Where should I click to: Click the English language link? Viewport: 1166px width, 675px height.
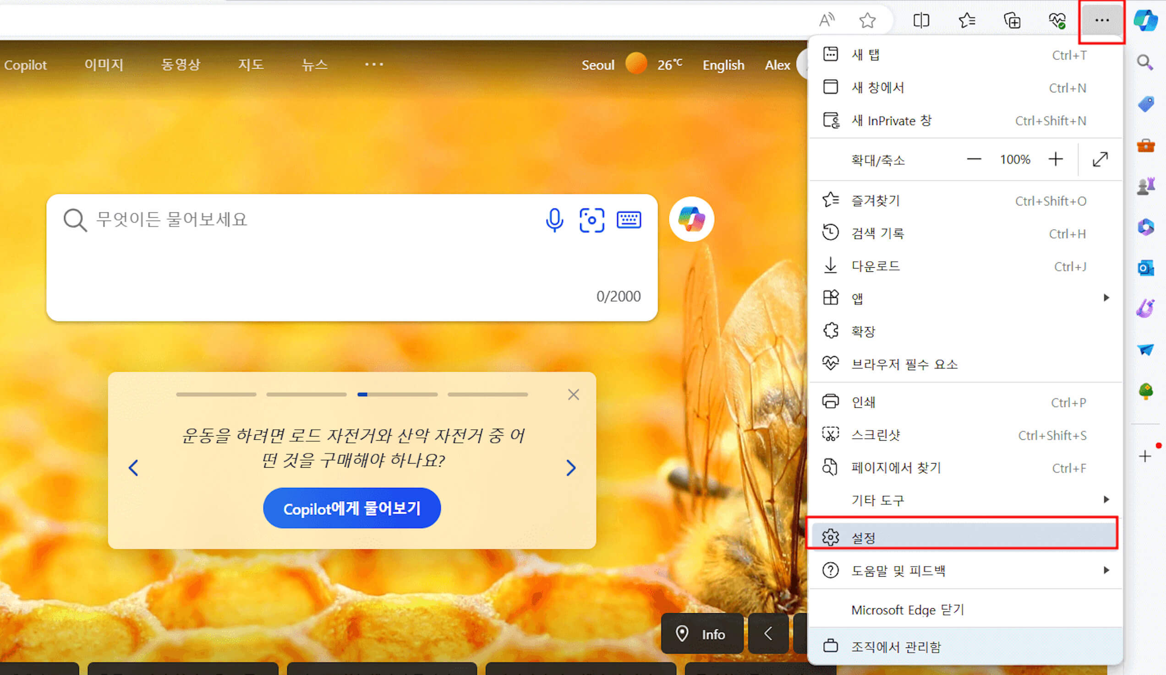pos(723,65)
